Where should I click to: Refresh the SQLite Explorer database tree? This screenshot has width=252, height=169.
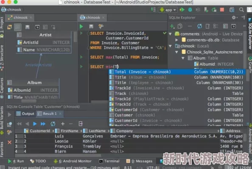pos(199,26)
